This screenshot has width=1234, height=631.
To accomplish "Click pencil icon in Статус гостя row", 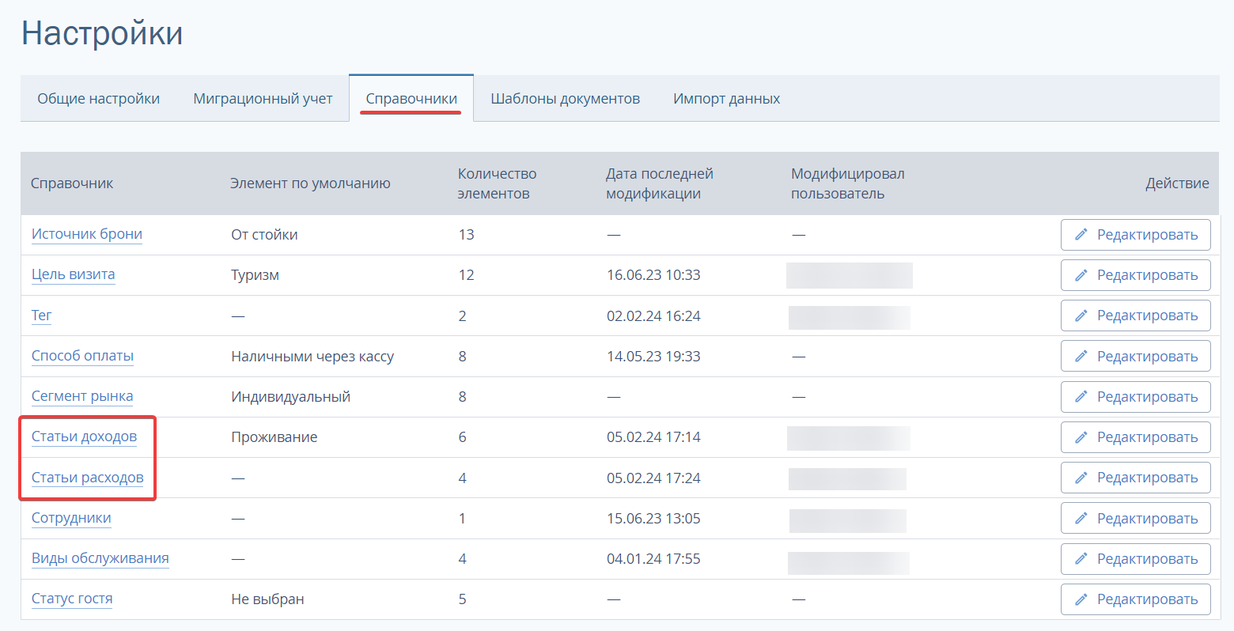I will click(x=1081, y=599).
